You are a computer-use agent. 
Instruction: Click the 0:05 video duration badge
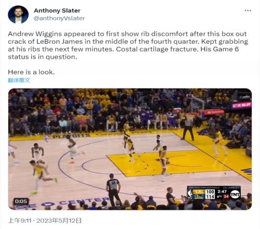[x=21, y=201]
